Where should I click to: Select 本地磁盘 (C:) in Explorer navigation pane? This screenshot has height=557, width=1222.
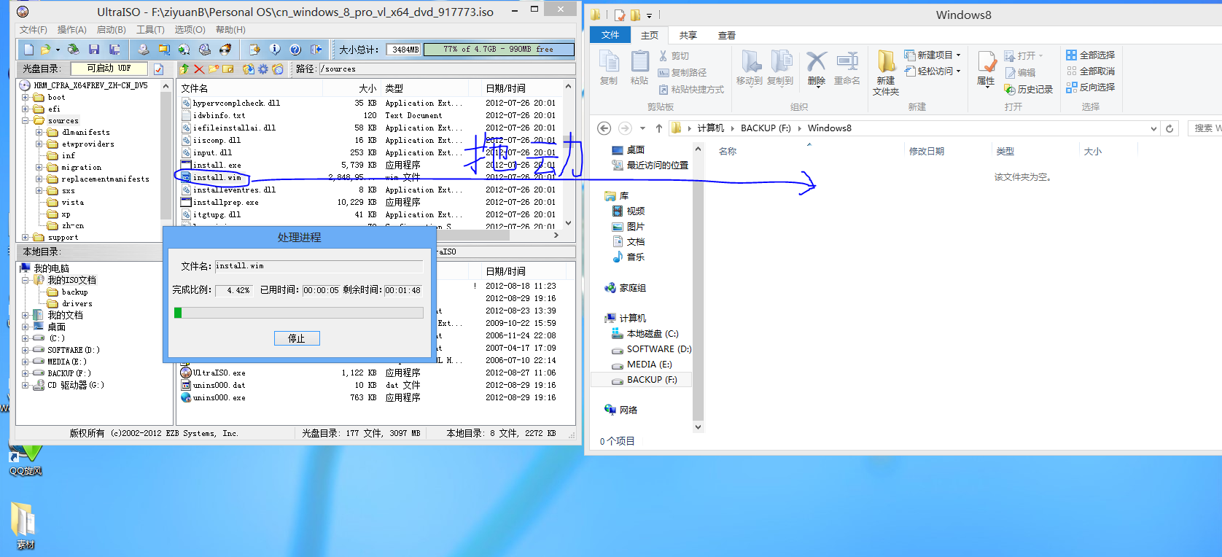click(645, 334)
